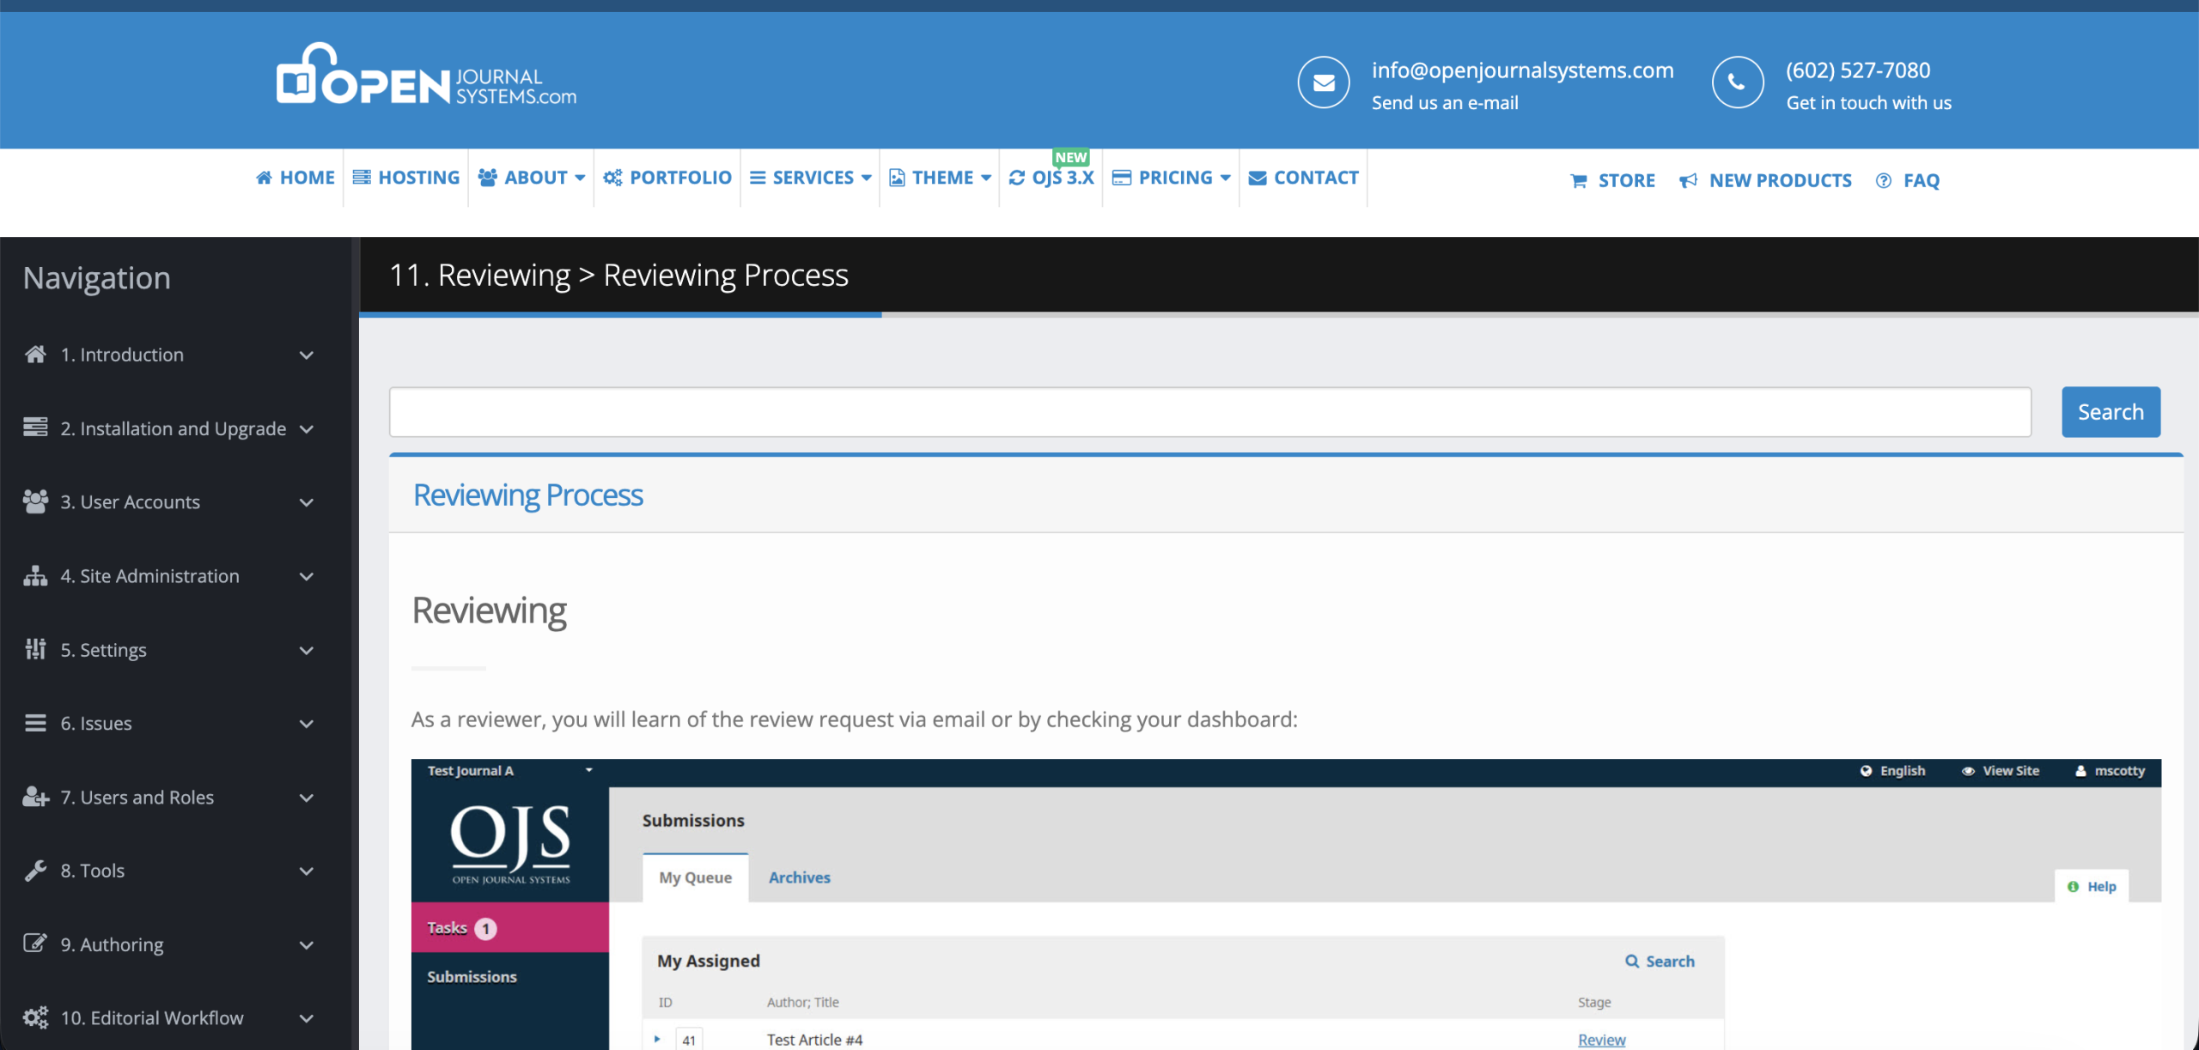Click the 'Reviewing Process' blue heading
The height and width of the screenshot is (1050, 2199).
[x=527, y=495]
